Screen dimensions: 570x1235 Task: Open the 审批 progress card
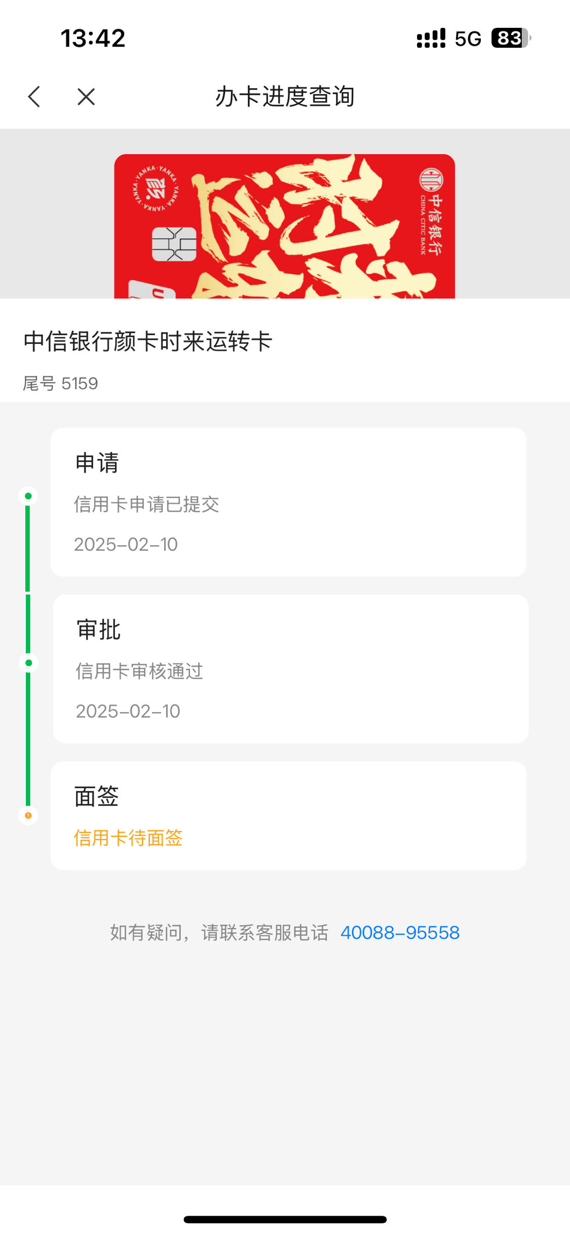click(x=290, y=669)
